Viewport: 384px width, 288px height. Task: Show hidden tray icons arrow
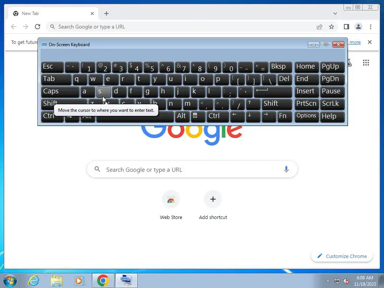328,281
